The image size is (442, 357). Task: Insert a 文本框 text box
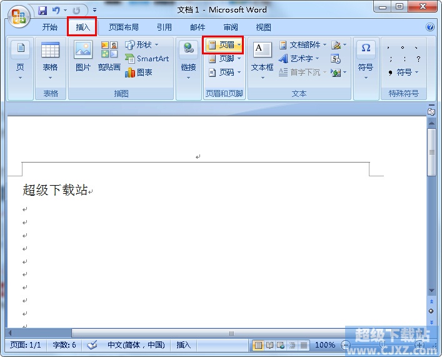pyautogui.click(x=263, y=61)
